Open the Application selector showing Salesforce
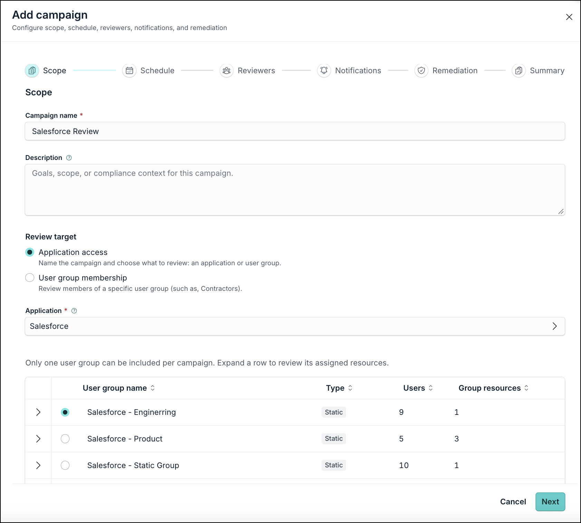This screenshot has height=523, width=581. point(295,326)
